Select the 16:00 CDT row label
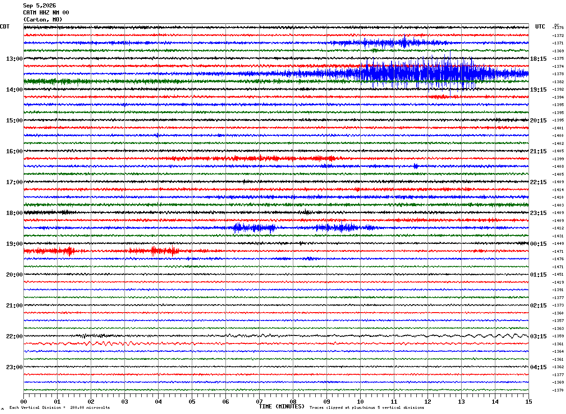 [x=15, y=151]
